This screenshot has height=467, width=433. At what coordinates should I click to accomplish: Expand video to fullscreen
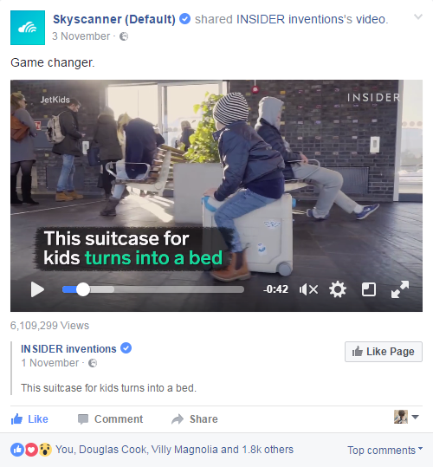tap(400, 289)
